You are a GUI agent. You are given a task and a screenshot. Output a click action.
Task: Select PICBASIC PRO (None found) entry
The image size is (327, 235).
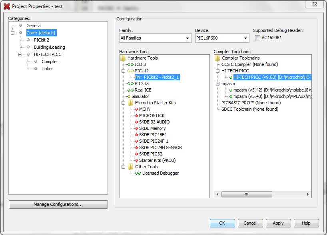251,103
